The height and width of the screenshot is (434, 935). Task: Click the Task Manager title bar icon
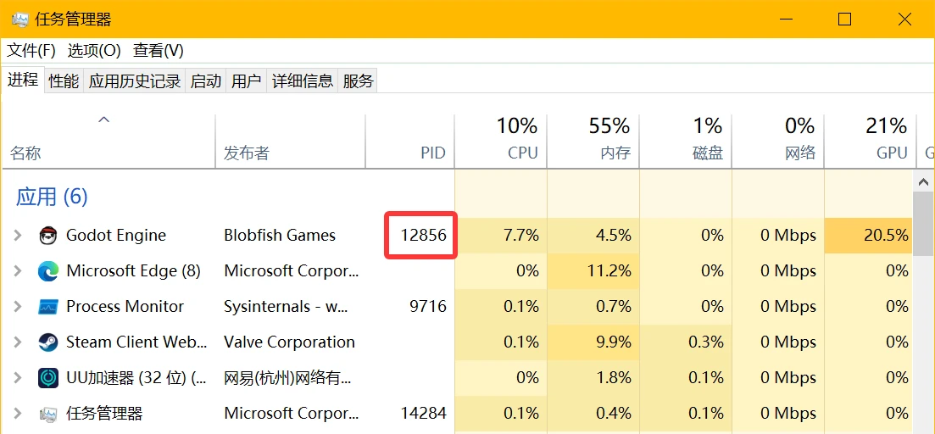tap(20, 19)
